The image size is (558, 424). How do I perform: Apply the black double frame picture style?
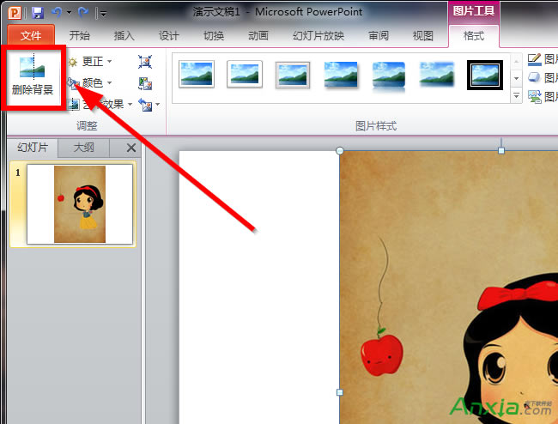485,75
